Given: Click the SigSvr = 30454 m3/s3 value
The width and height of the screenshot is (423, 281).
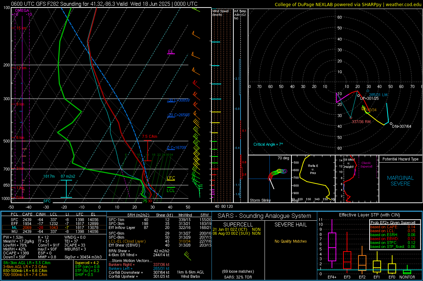Looking at the screenshot, I should click(83, 257).
